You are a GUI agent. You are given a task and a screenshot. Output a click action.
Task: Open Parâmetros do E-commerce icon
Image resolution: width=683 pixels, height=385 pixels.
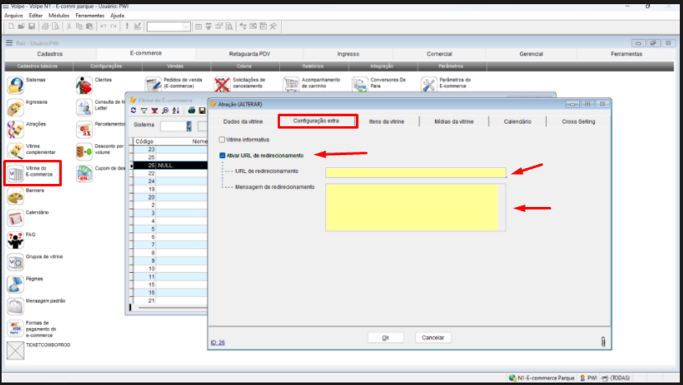coord(429,84)
